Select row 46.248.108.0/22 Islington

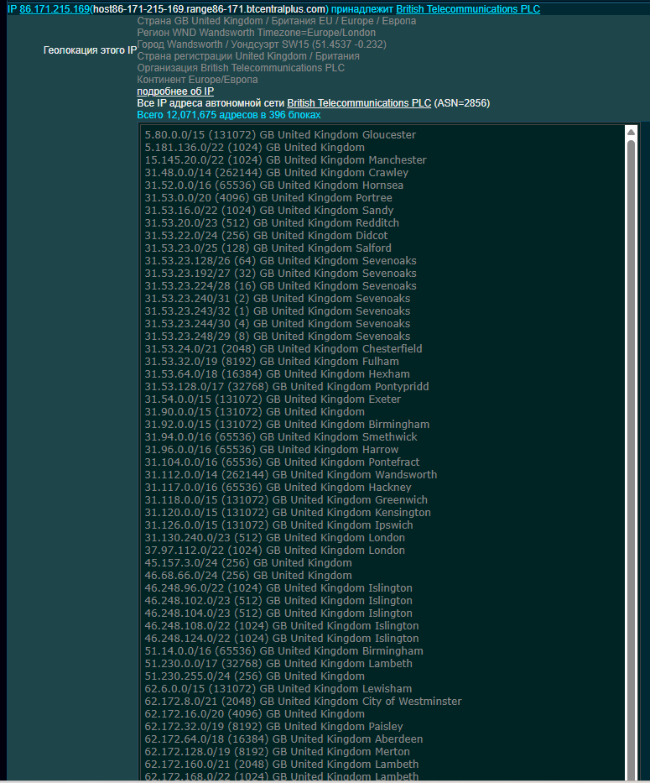point(282,626)
